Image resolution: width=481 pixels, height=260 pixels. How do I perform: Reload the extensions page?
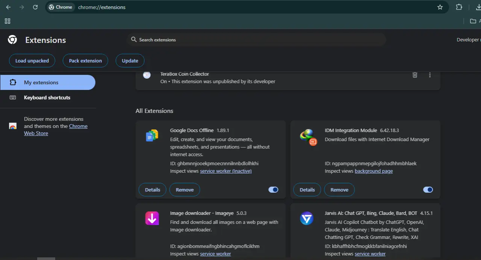35,7
